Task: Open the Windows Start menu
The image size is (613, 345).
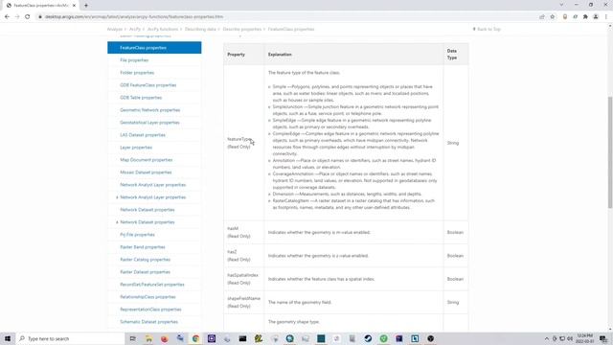Action: [8, 338]
